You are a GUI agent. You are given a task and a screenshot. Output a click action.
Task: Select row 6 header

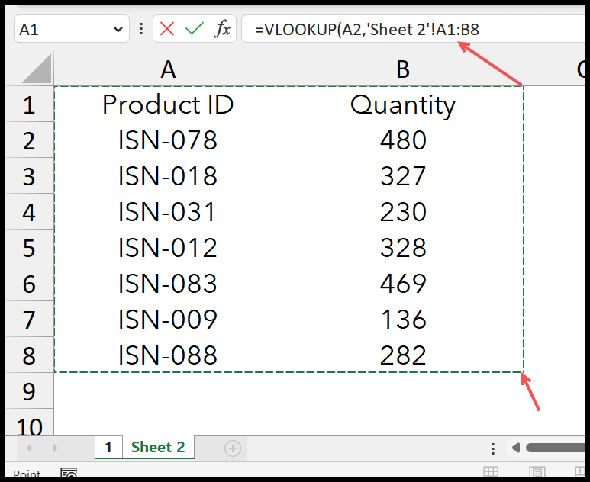[x=29, y=283]
